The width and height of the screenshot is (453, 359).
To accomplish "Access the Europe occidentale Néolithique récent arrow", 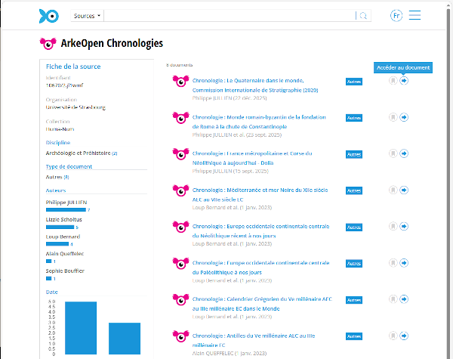I will [x=404, y=226].
